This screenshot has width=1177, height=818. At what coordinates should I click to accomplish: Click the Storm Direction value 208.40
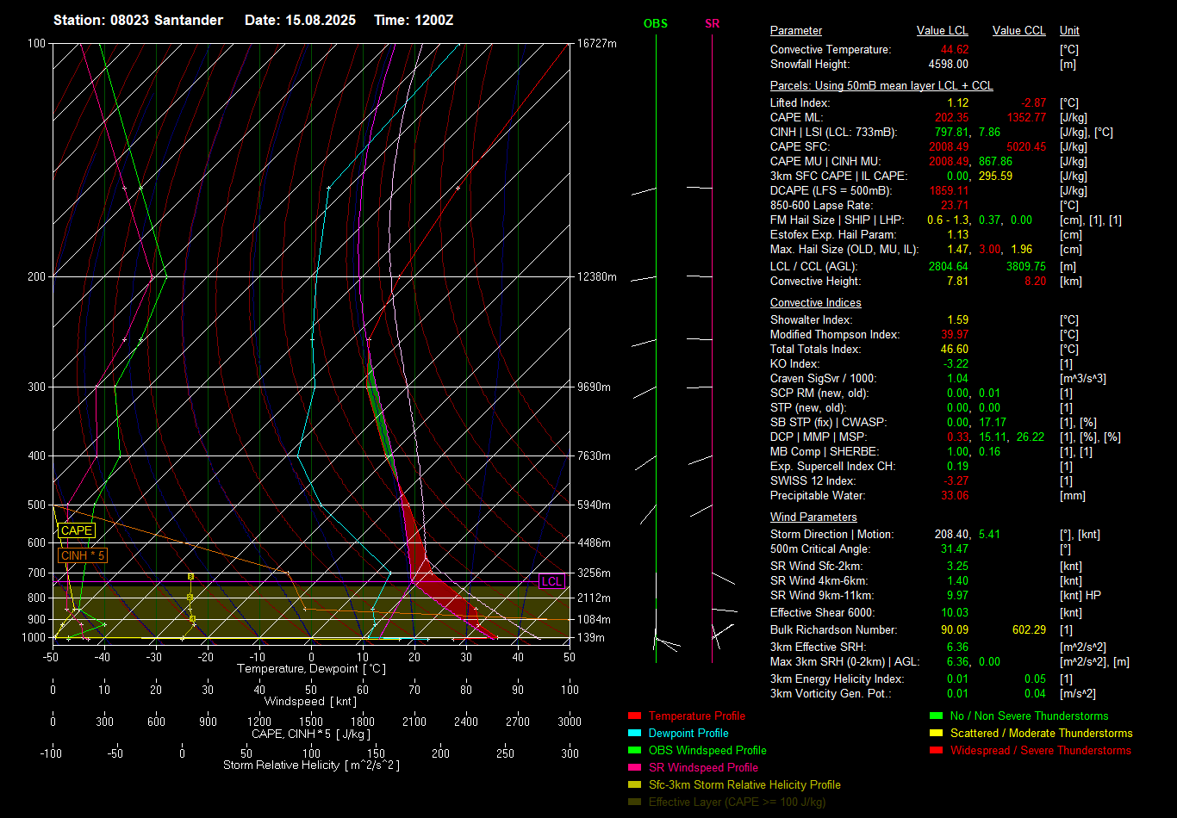pyautogui.click(x=951, y=535)
